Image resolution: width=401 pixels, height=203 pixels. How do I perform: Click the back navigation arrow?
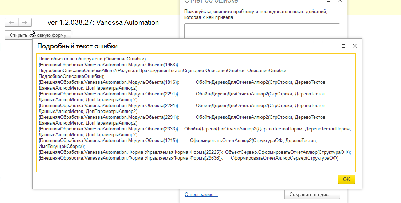coord(12,23)
